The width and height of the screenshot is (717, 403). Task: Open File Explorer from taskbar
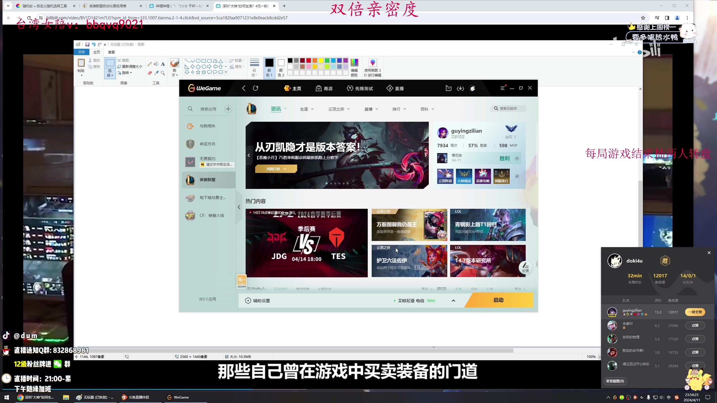point(66,397)
